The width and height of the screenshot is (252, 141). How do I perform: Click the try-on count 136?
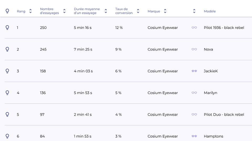(43, 93)
